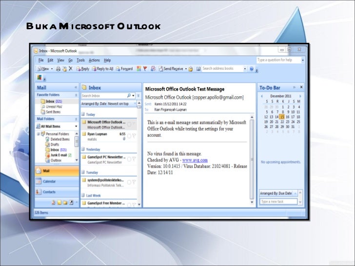The height and width of the screenshot is (266, 355).
Task: Collapse the Last Week message group
Action: (83, 195)
